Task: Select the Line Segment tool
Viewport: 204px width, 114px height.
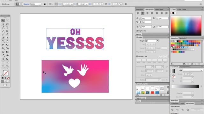Action: 3,31
